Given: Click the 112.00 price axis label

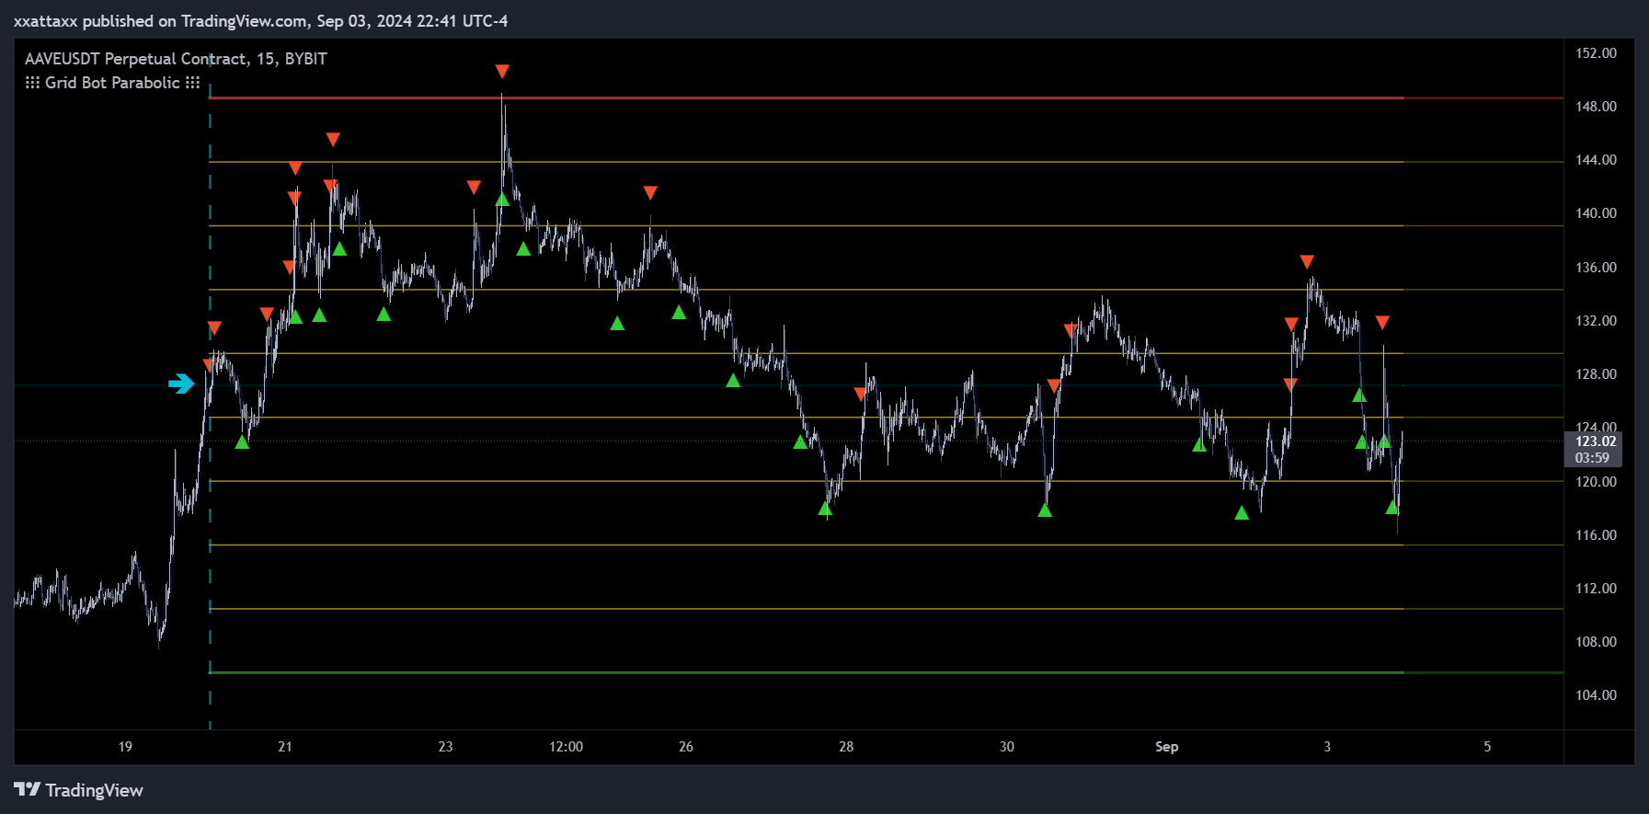Looking at the screenshot, I should tap(1596, 589).
